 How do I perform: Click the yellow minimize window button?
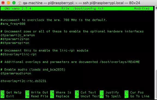click(x=8, y=3)
